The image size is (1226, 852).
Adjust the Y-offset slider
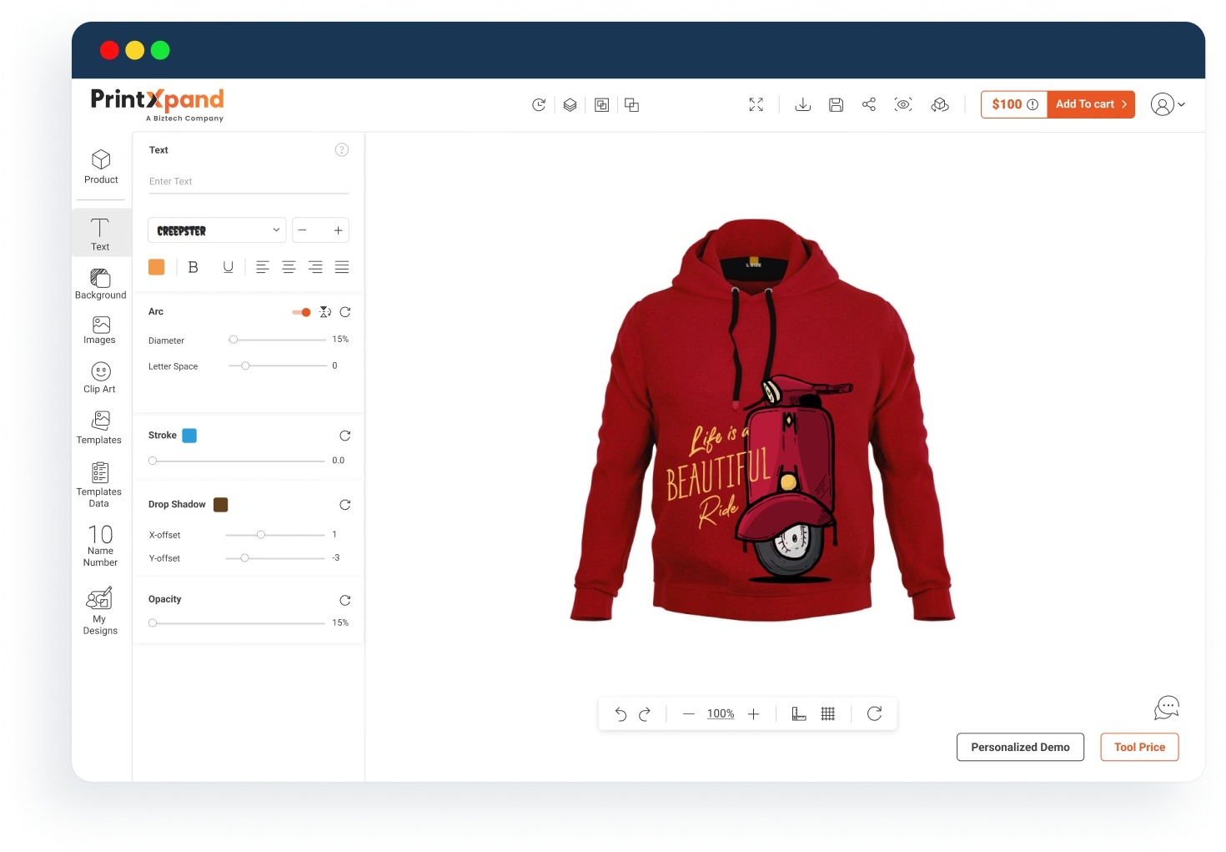pos(275,557)
